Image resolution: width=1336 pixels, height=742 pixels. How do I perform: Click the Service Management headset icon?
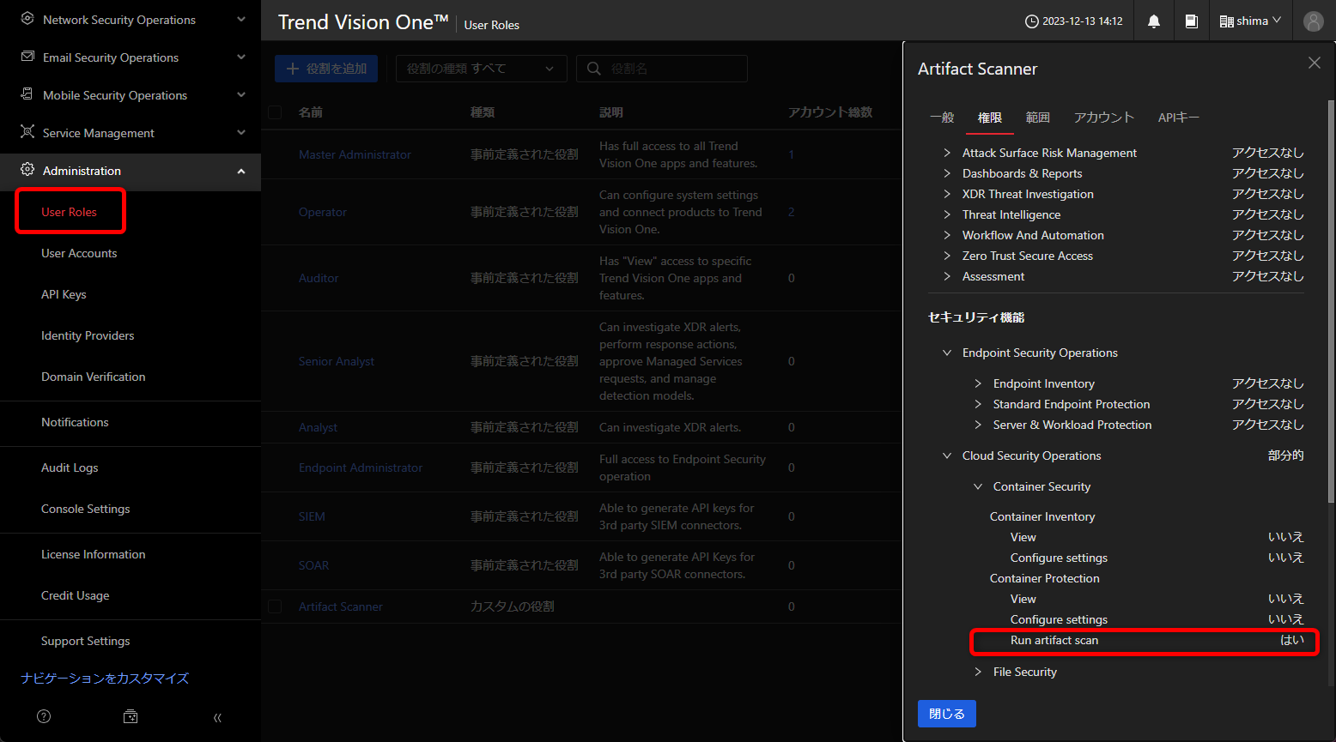(25, 132)
